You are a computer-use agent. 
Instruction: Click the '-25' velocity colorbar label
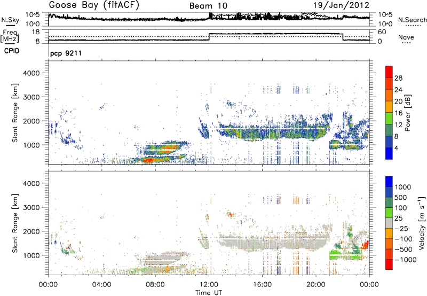401,228
